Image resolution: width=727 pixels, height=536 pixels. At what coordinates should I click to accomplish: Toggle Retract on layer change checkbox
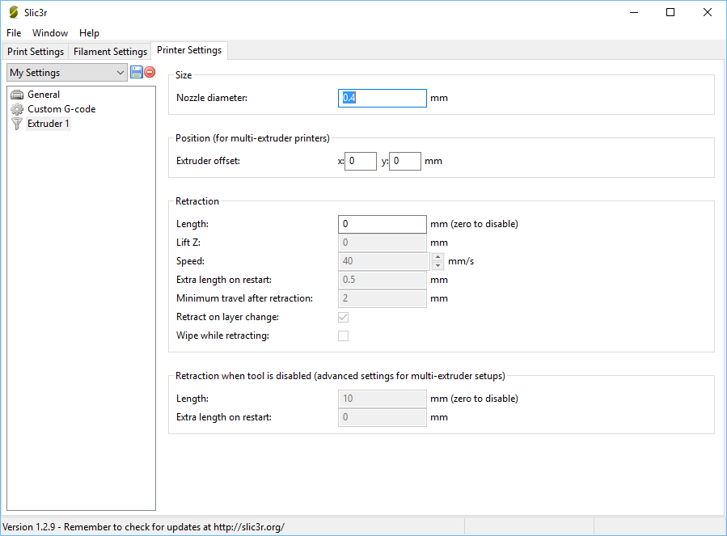(x=343, y=317)
